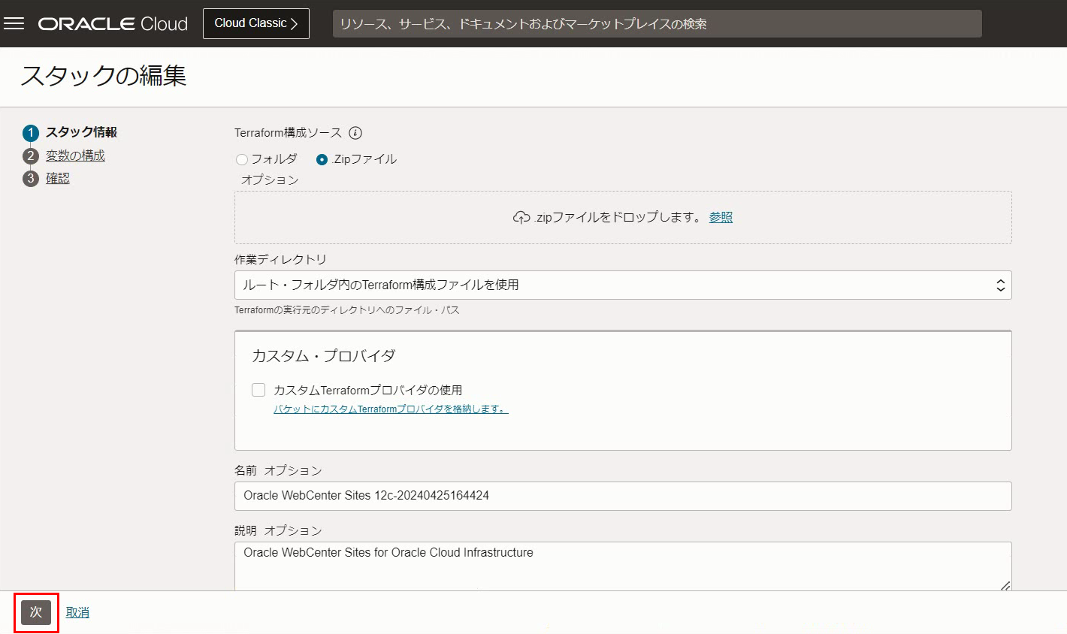Click the 説明 text area

[x=623, y=566]
